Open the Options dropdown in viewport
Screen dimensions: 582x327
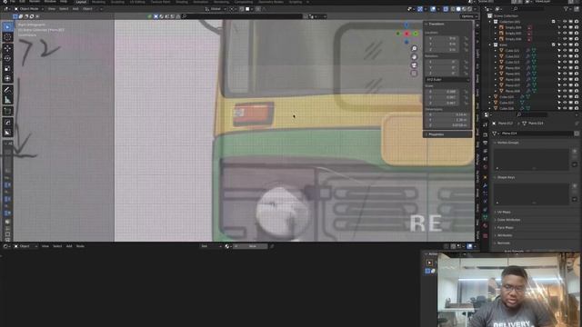(x=468, y=16)
